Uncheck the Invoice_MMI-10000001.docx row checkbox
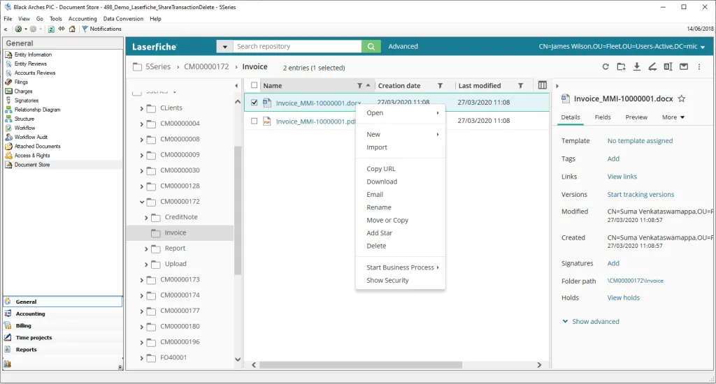Image resolution: width=716 pixels, height=384 pixels. [255, 103]
